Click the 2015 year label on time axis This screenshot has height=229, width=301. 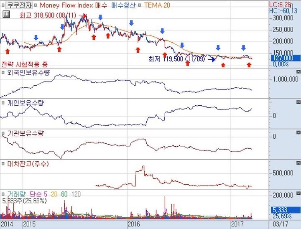tap(29, 224)
